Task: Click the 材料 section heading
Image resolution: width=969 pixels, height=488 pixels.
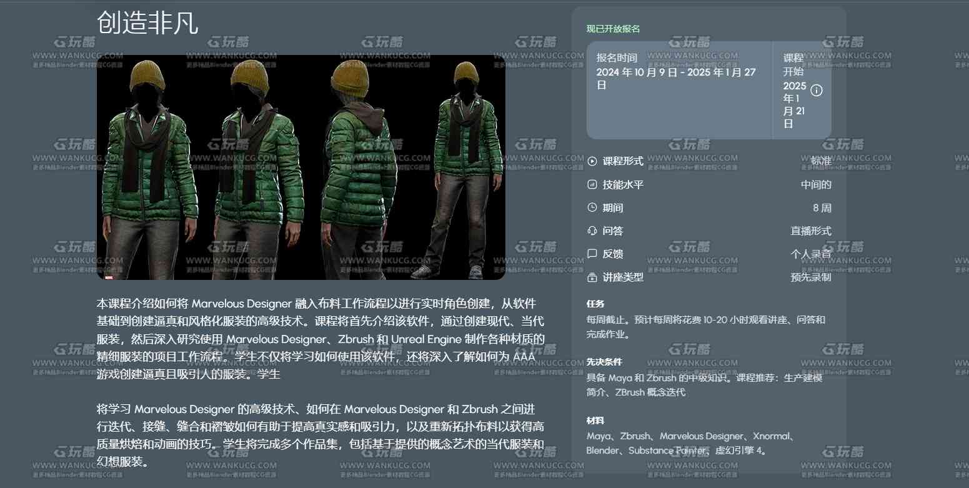Action: (595, 421)
